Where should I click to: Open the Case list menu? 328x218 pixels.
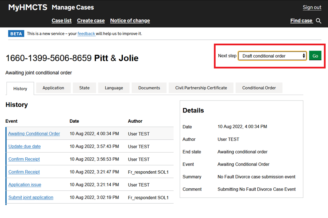point(61,20)
